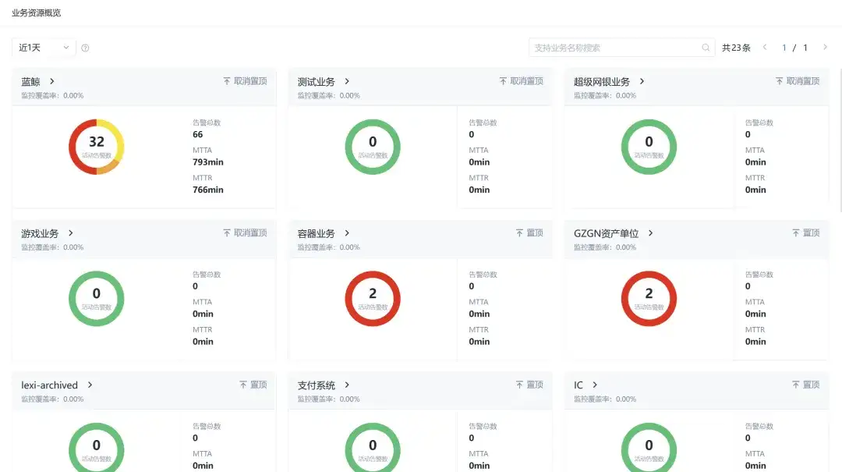Click the 测试业务 green alert ring

[x=373, y=147]
